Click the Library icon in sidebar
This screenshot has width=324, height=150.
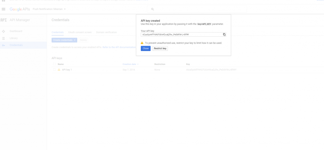point(3,38)
